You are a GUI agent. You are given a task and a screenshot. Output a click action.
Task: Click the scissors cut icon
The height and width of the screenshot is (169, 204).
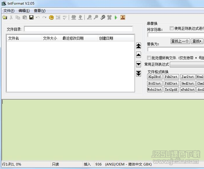coord(11,17)
